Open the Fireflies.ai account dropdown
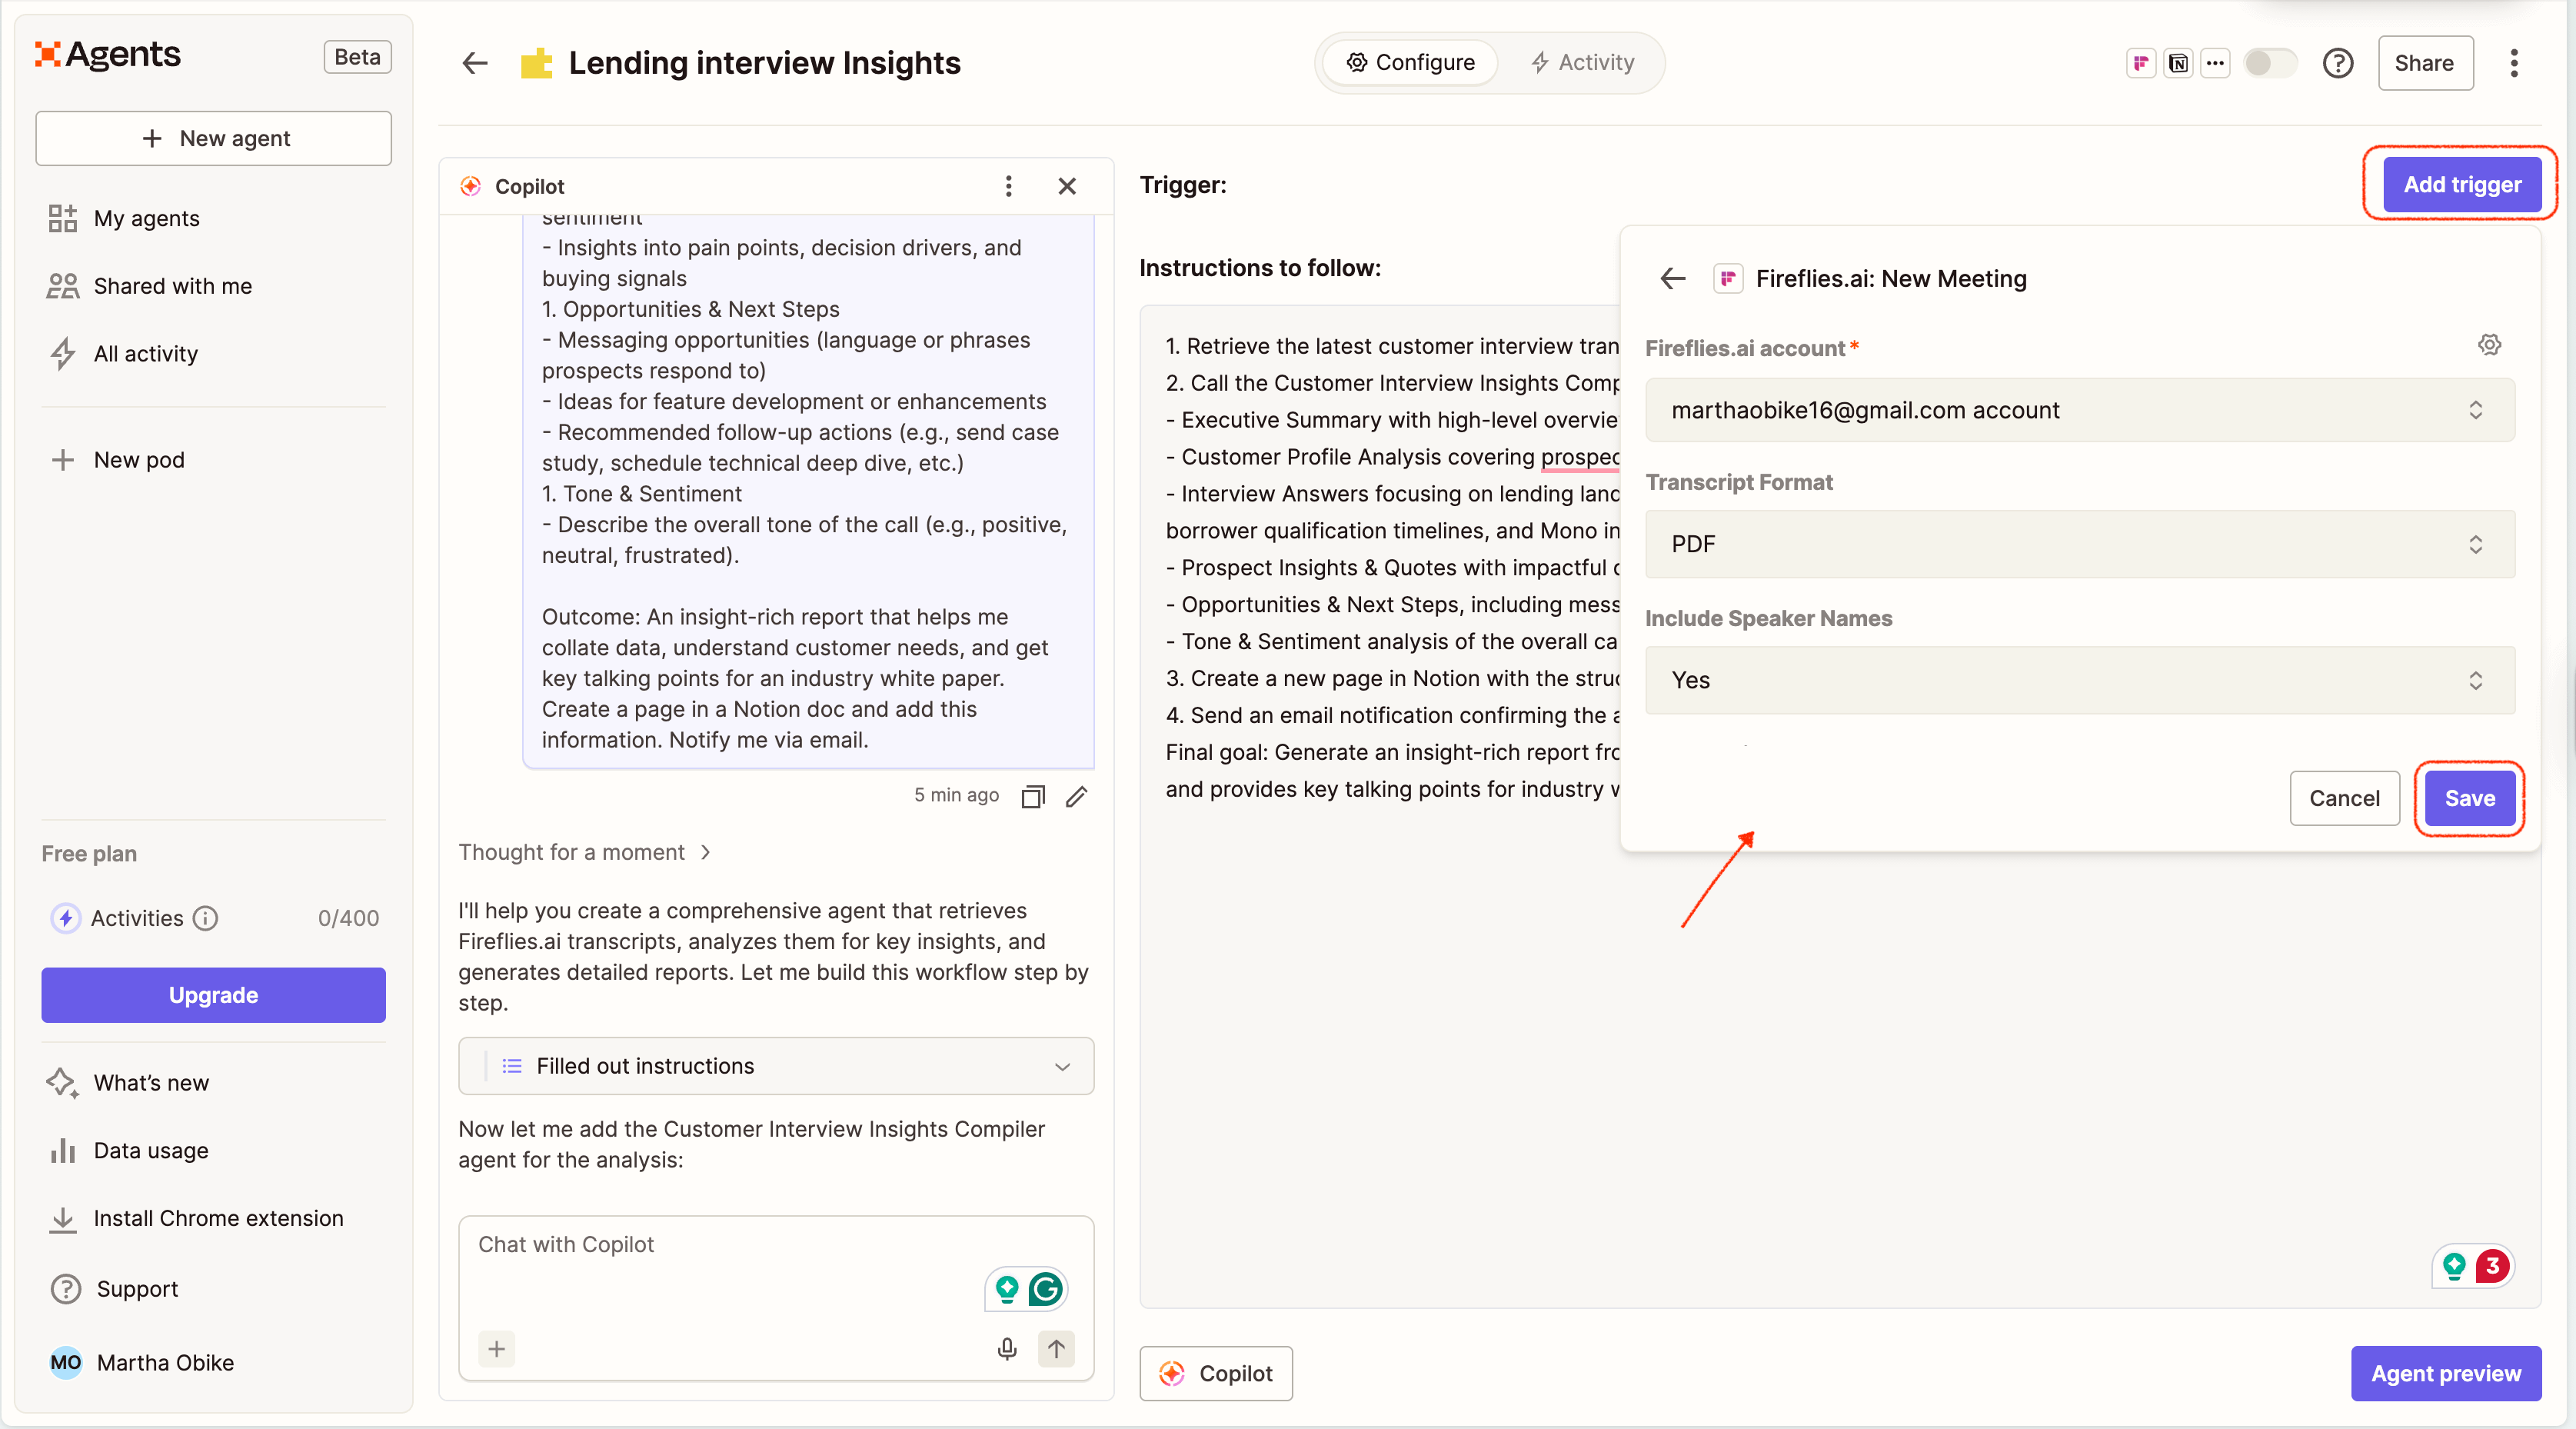 (2079, 410)
